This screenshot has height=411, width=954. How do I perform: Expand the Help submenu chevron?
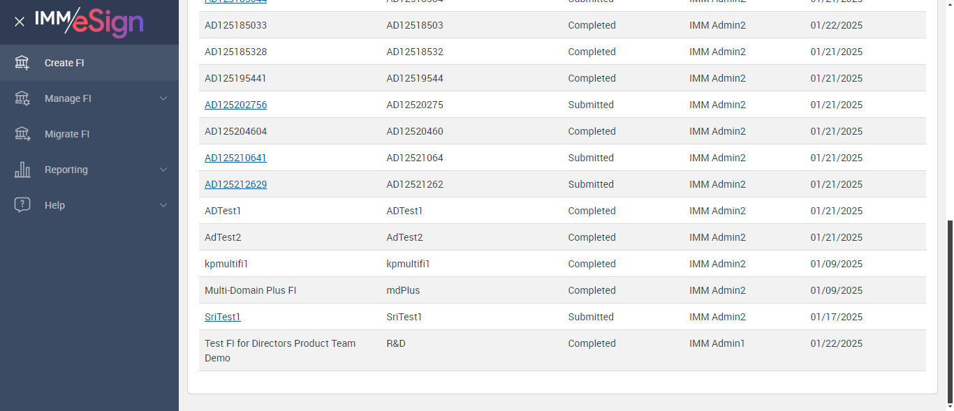(x=163, y=205)
